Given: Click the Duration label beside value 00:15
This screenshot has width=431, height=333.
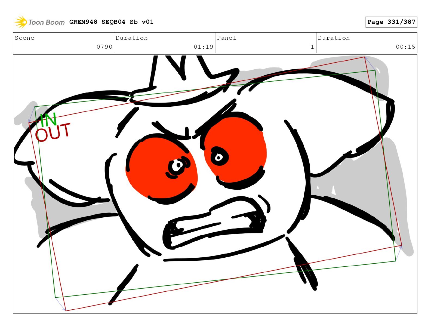Looking at the screenshot, I should [x=334, y=38].
